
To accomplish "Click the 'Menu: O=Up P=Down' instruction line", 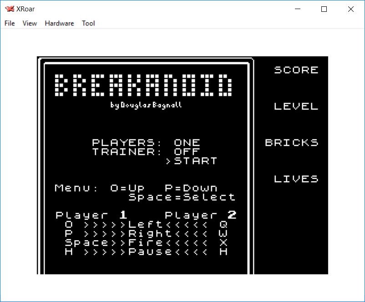I will pos(136,188).
